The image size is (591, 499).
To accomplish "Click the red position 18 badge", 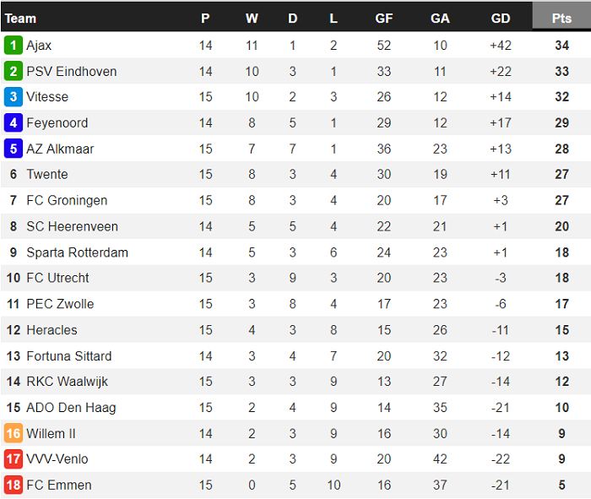I will click(13, 485).
